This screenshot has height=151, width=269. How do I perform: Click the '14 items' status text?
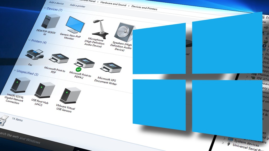[x=17, y=119]
